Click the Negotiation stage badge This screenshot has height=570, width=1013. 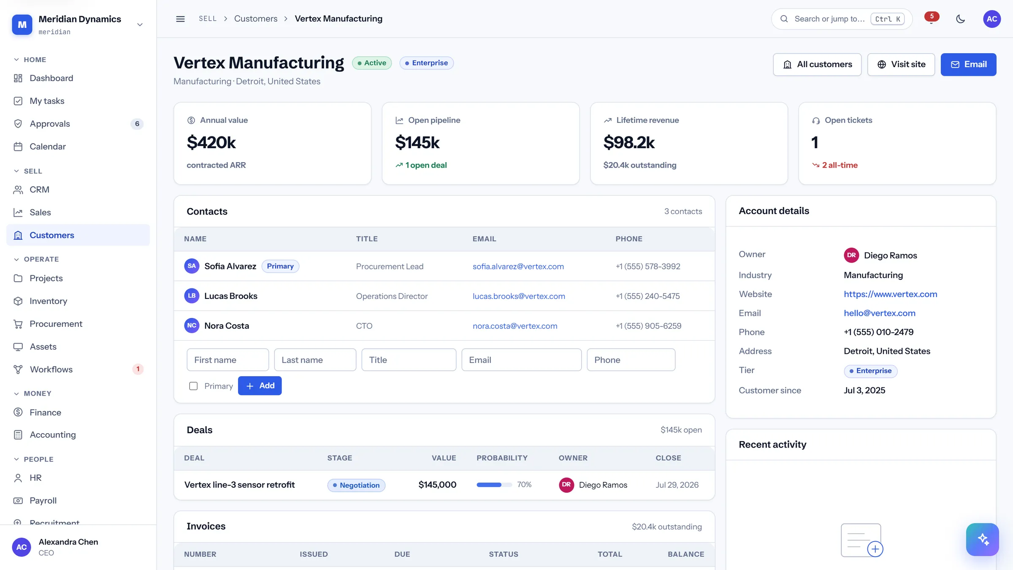pyautogui.click(x=356, y=485)
